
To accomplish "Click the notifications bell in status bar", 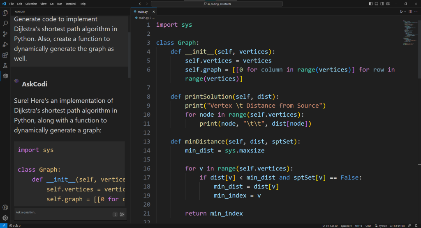I will click(x=416, y=226).
